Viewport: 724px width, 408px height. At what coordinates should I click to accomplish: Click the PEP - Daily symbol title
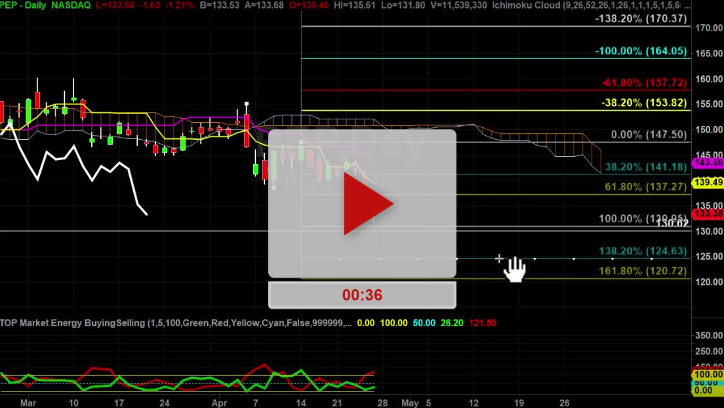(x=23, y=5)
